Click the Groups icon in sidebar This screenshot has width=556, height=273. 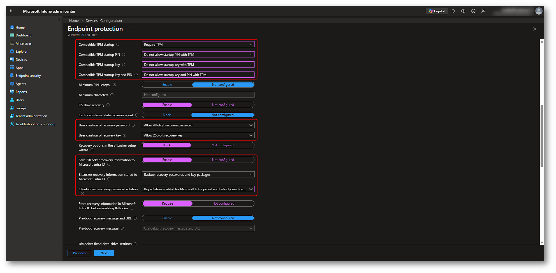[12, 108]
